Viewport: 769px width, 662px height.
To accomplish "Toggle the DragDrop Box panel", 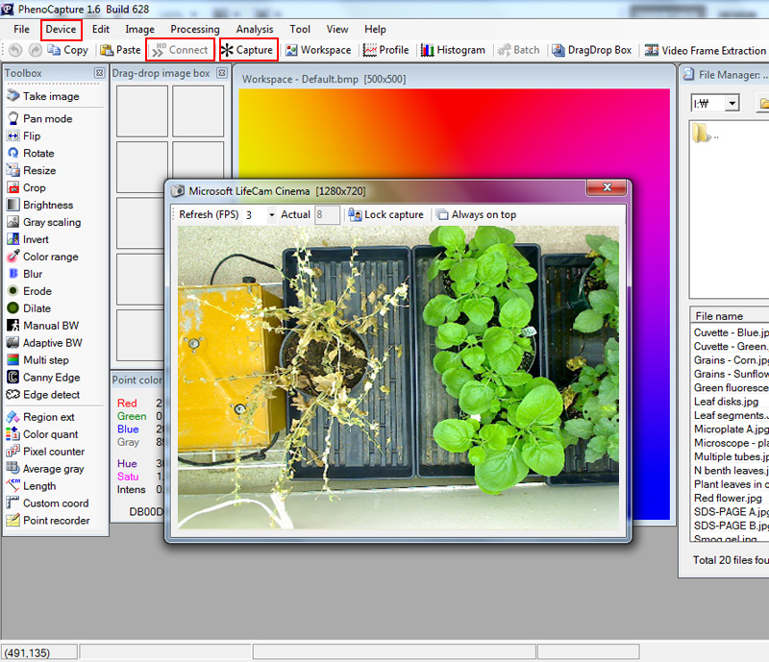I will click(591, 50).
